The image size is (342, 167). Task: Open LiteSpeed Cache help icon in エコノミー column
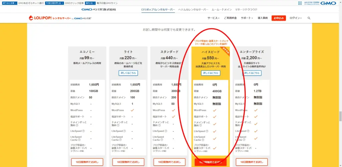[79, 140]
